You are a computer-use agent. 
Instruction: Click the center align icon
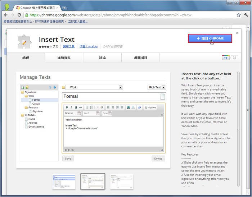coord(113,107)
